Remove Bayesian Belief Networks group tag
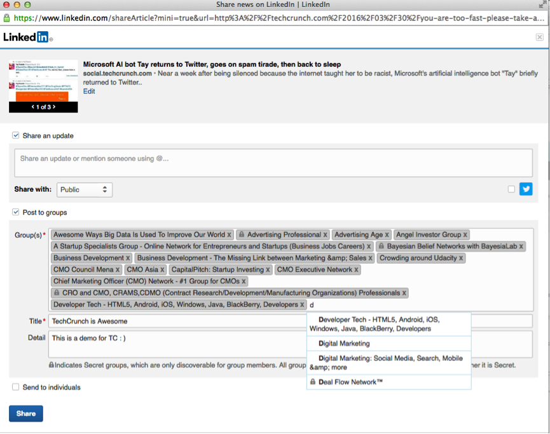The height and width of the screenshot is (434, 550). [521, 247]
